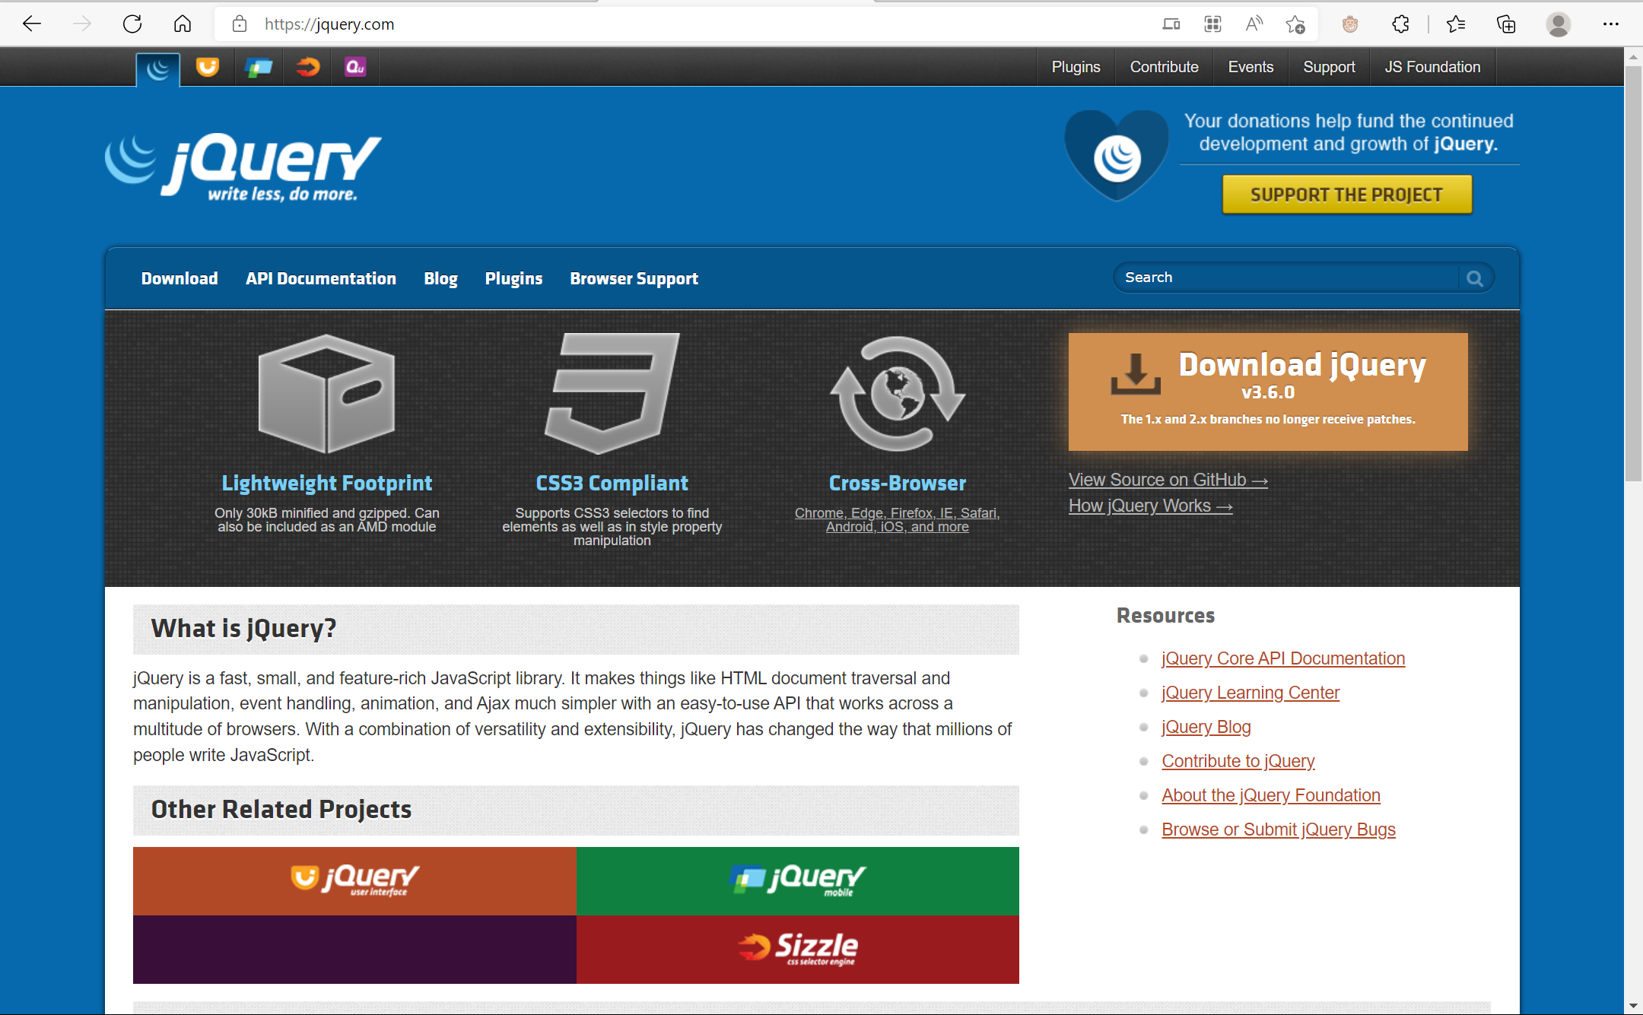This screenshot has height=1015, width=1643.
Task: Click into the site Search field
Action: pos(1285,278)
